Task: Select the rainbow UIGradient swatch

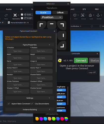Action: (x=66, y=119)
